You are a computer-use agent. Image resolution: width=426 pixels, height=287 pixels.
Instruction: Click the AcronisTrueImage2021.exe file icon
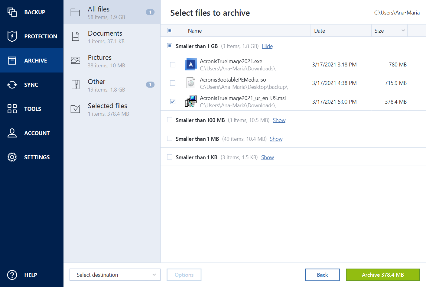point(191,64)
